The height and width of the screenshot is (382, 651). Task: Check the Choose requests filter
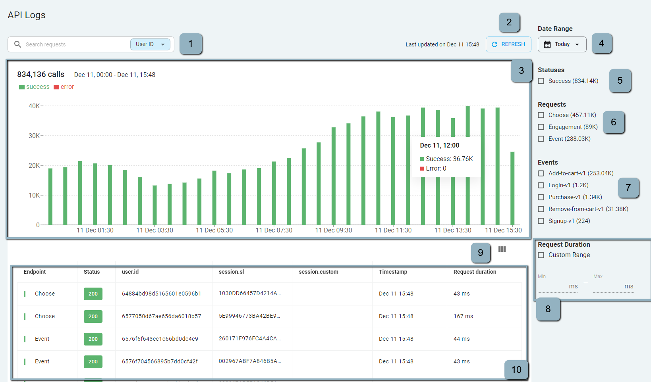[x=541, y=115]
